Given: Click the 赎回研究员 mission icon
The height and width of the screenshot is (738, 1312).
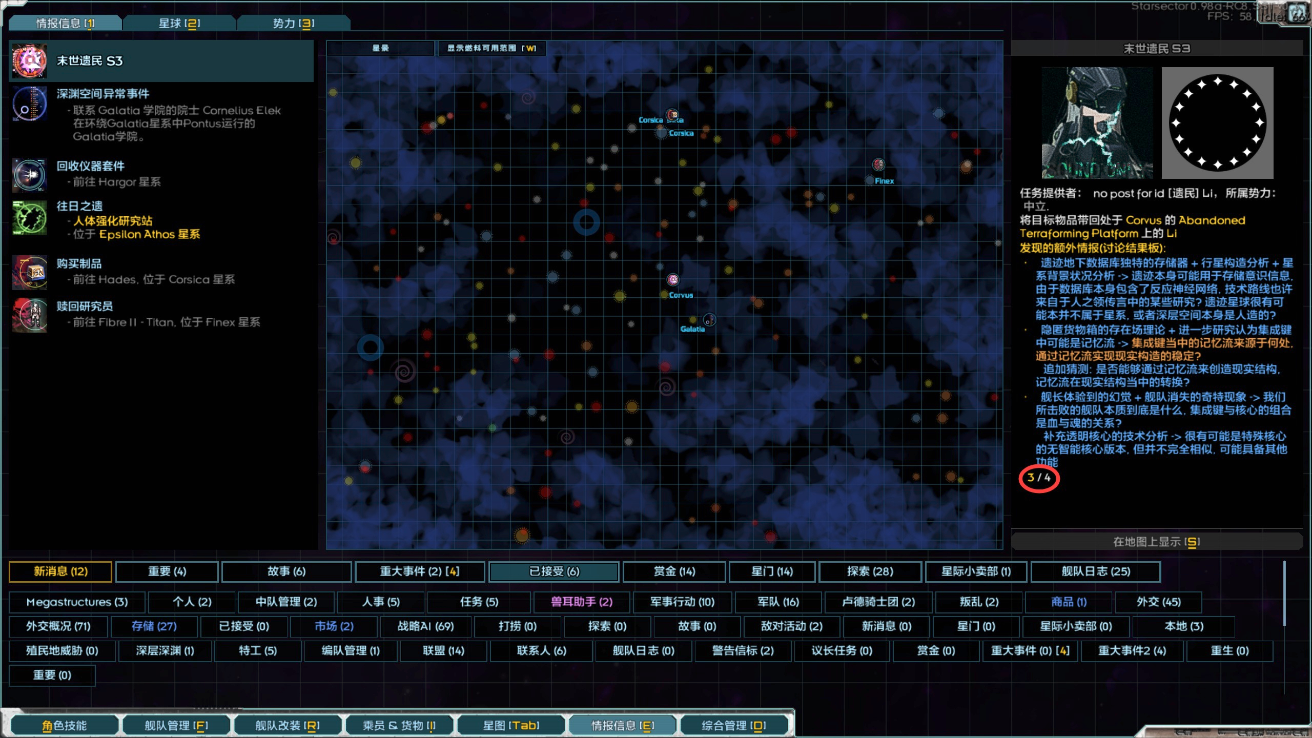Looking at the screenshot, I should pyautogui.click(x=30, y=315).
